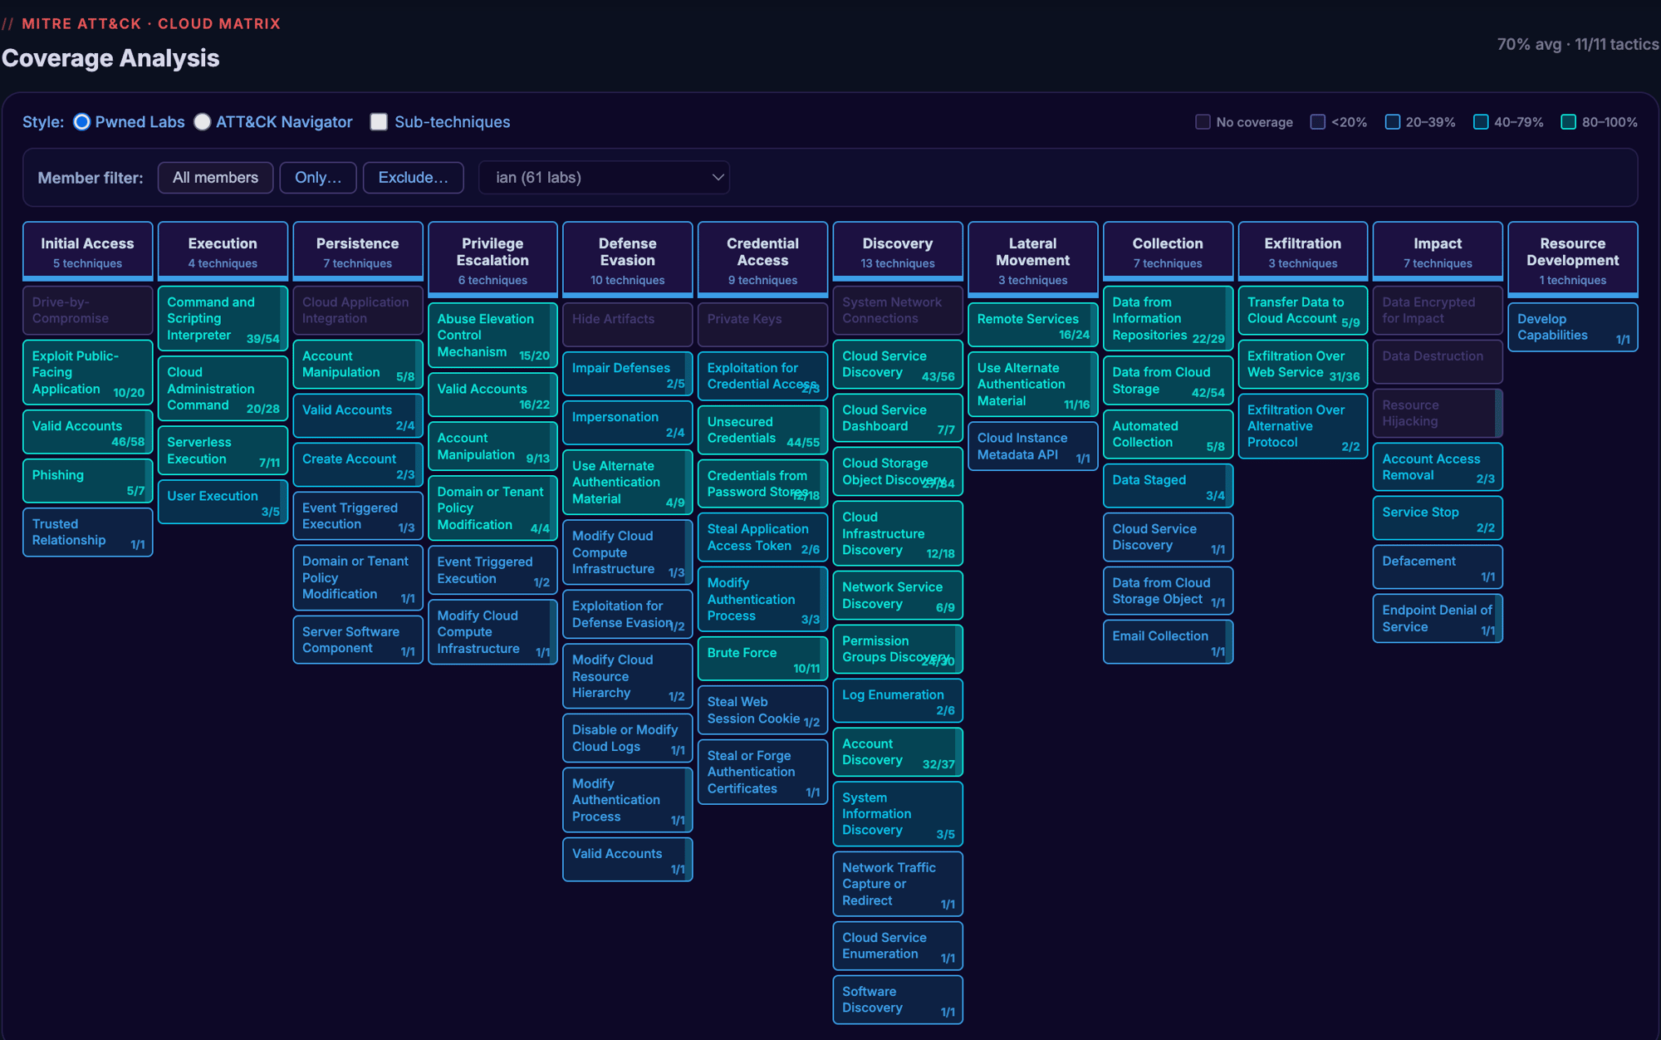Select the Software Discovery card

(x=898, y=1000)
